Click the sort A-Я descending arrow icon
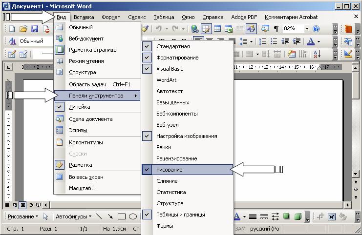 (x=317, y=54)
